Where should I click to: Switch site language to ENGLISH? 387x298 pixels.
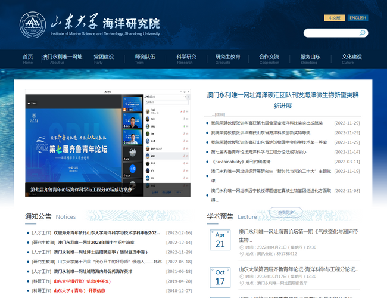[x=357, y=18]
